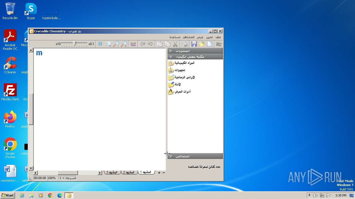The image size is (355, 199).
Task: Open Microsoft Edge from the taskbar
Action: point(60,195)
